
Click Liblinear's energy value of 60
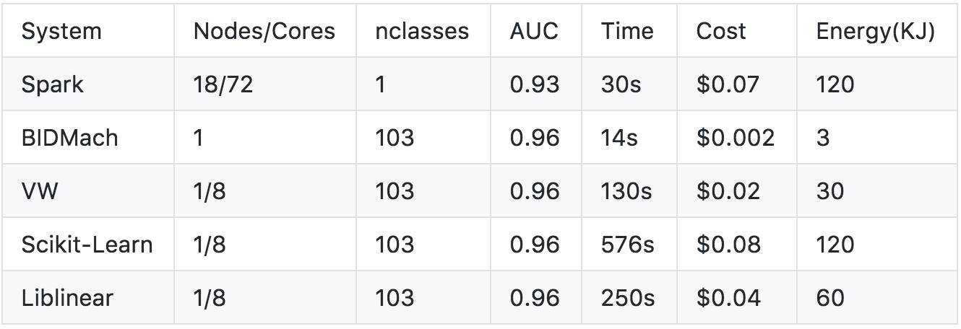[x=830, y=298]
